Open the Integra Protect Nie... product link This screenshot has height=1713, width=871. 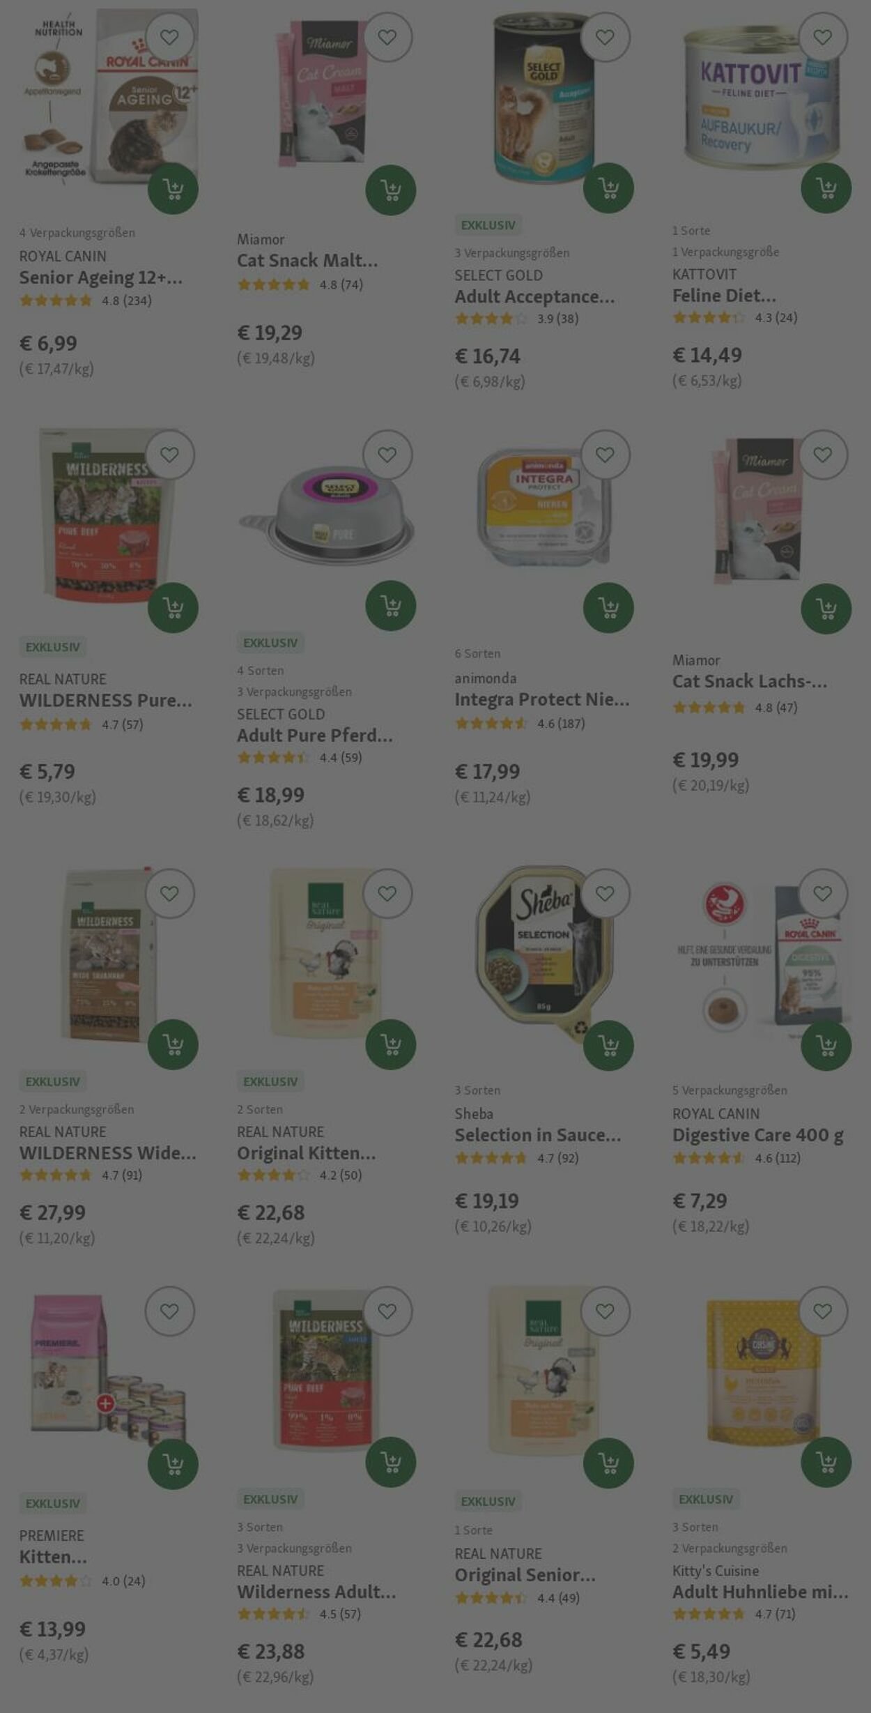tap(542, 699)
